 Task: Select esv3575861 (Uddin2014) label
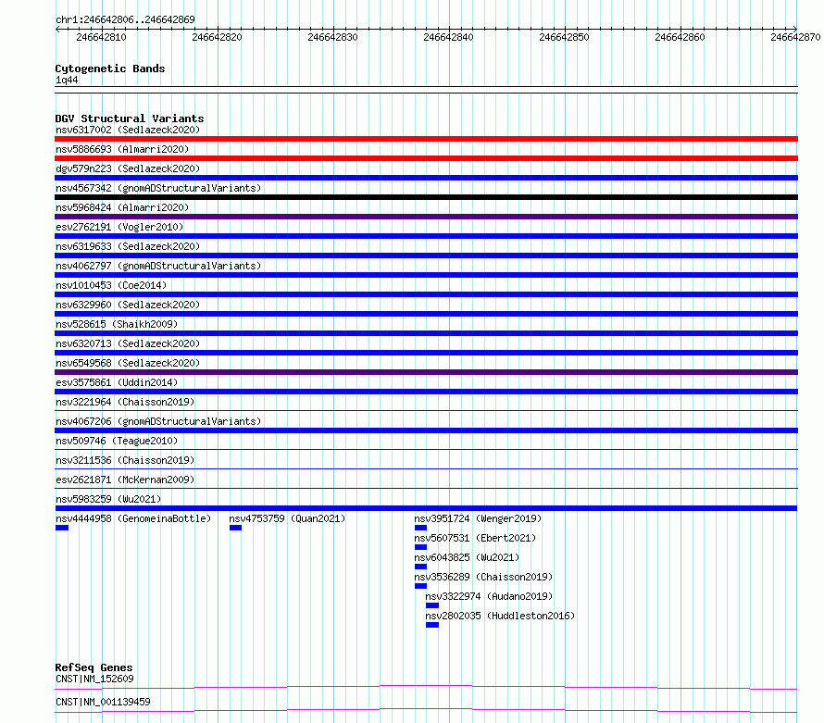pyautogui.click(x=117, y=382)
